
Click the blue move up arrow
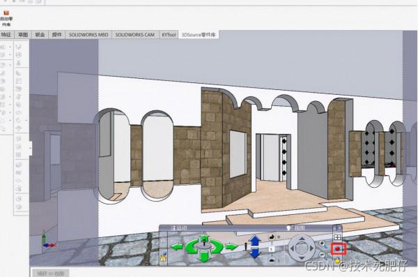pyautogui.click(x=255, y=241)
